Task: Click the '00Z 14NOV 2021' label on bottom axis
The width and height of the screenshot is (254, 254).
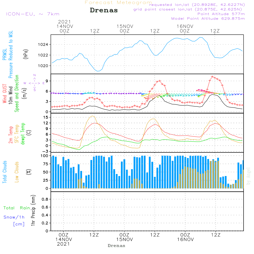Action: click(63, 240)
